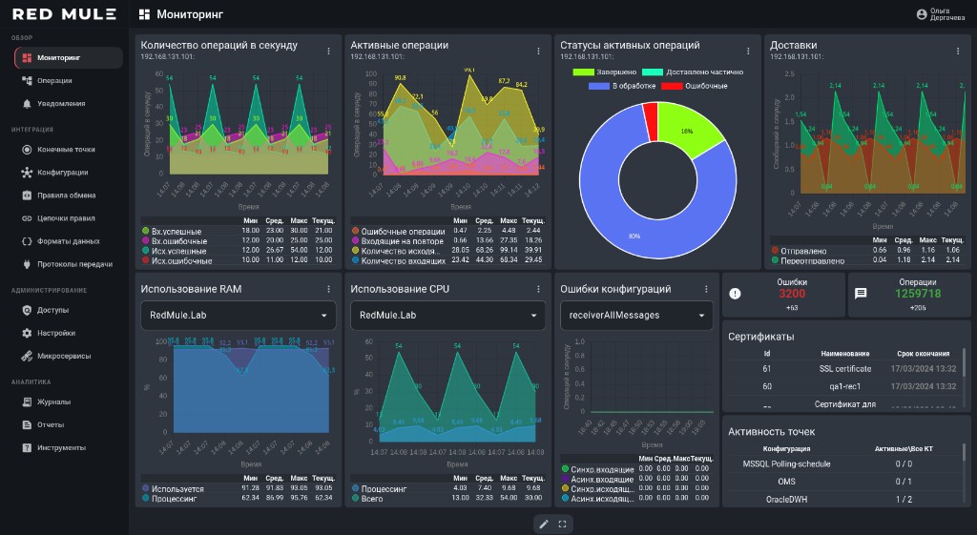Viewport: 977px width, 535px height.
Task: Toggle Завершено legend in donut chart
Action: pos(605,72)
